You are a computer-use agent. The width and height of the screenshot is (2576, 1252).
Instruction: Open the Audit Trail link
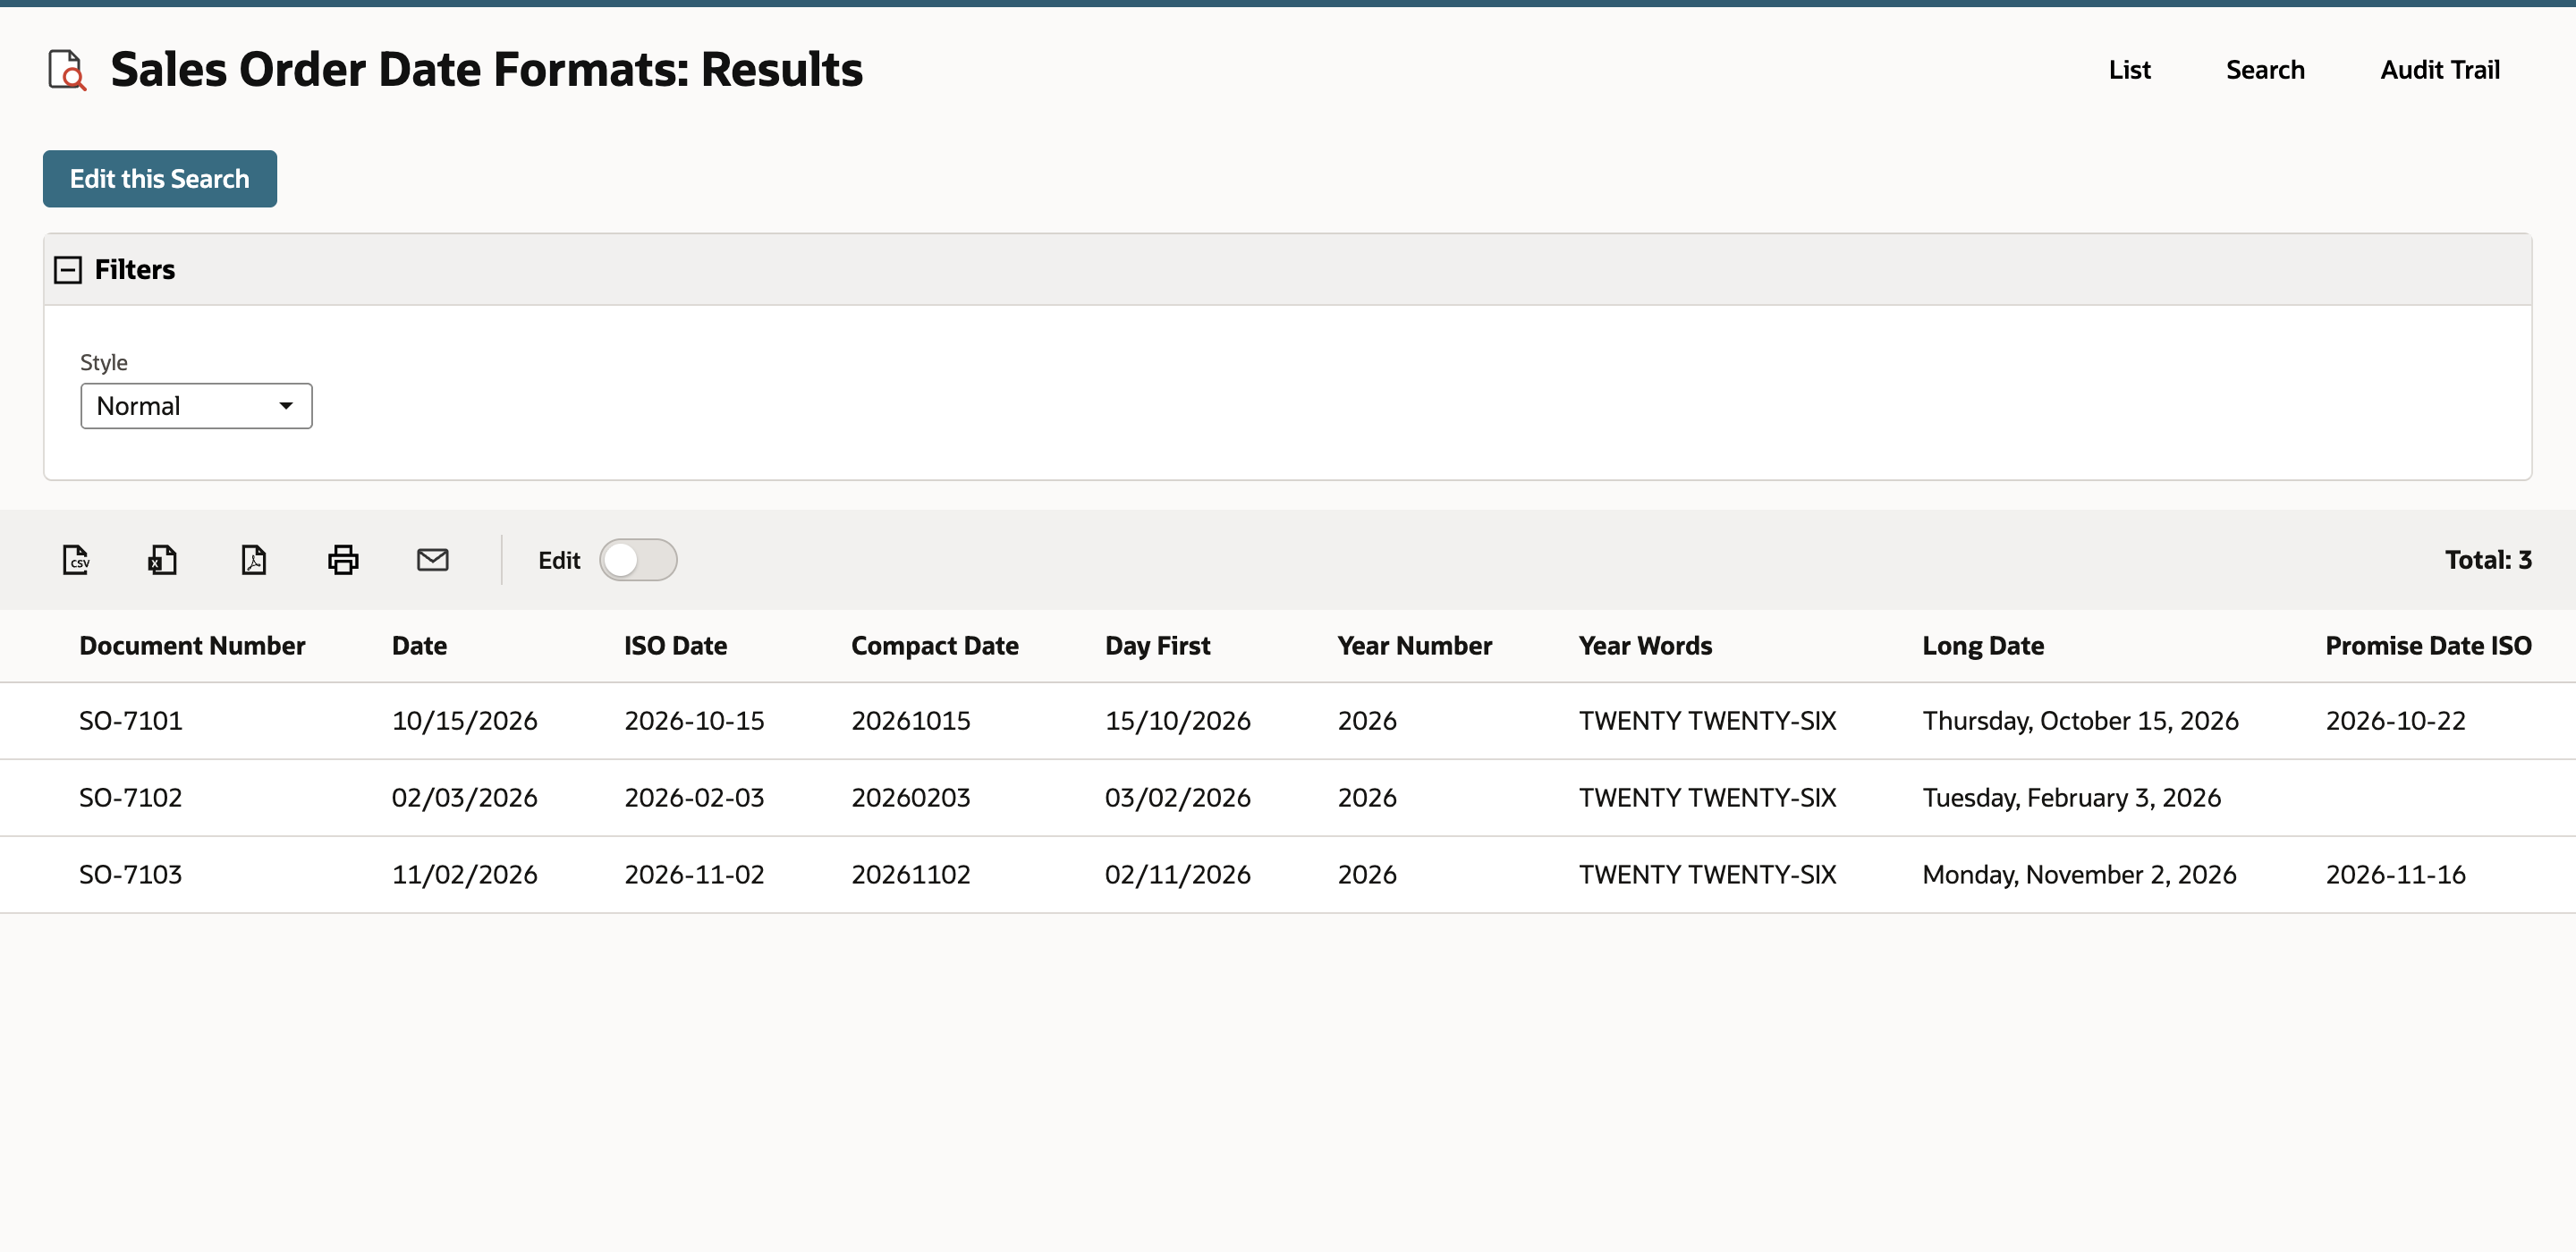pyautogui.click(x=2440, y=70)
